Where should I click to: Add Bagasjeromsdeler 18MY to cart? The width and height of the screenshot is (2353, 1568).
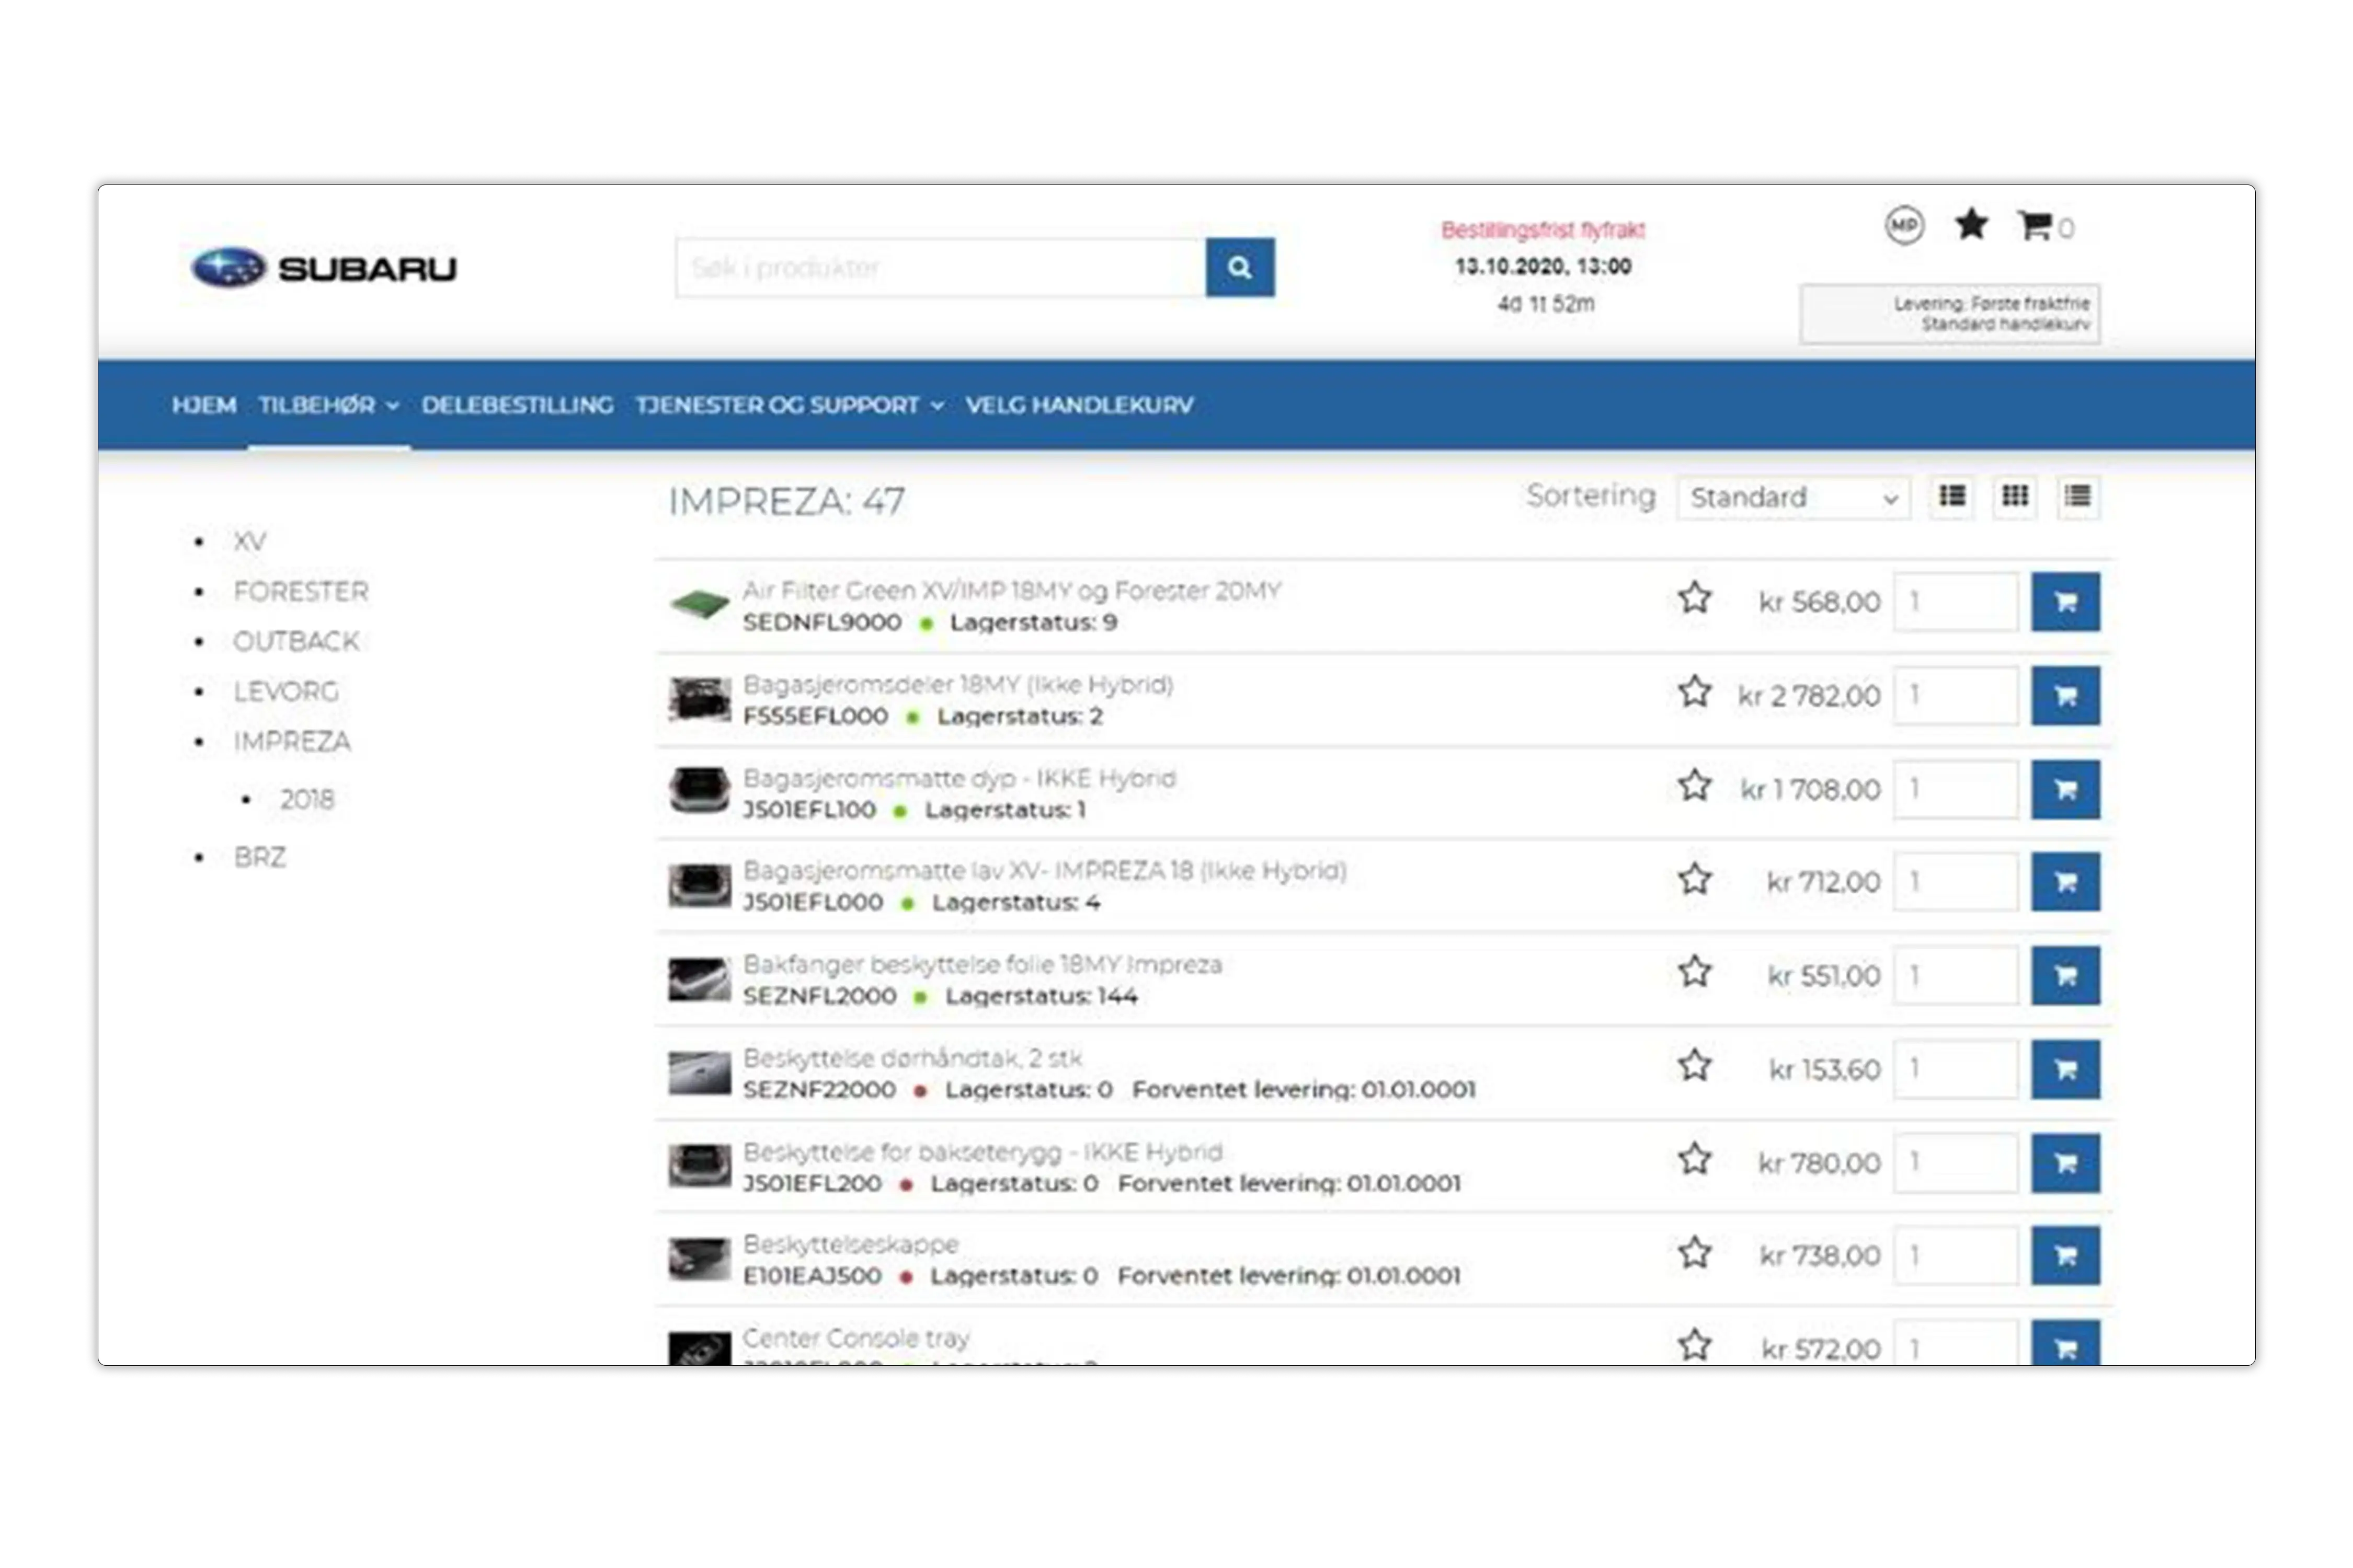[2065, 695]
